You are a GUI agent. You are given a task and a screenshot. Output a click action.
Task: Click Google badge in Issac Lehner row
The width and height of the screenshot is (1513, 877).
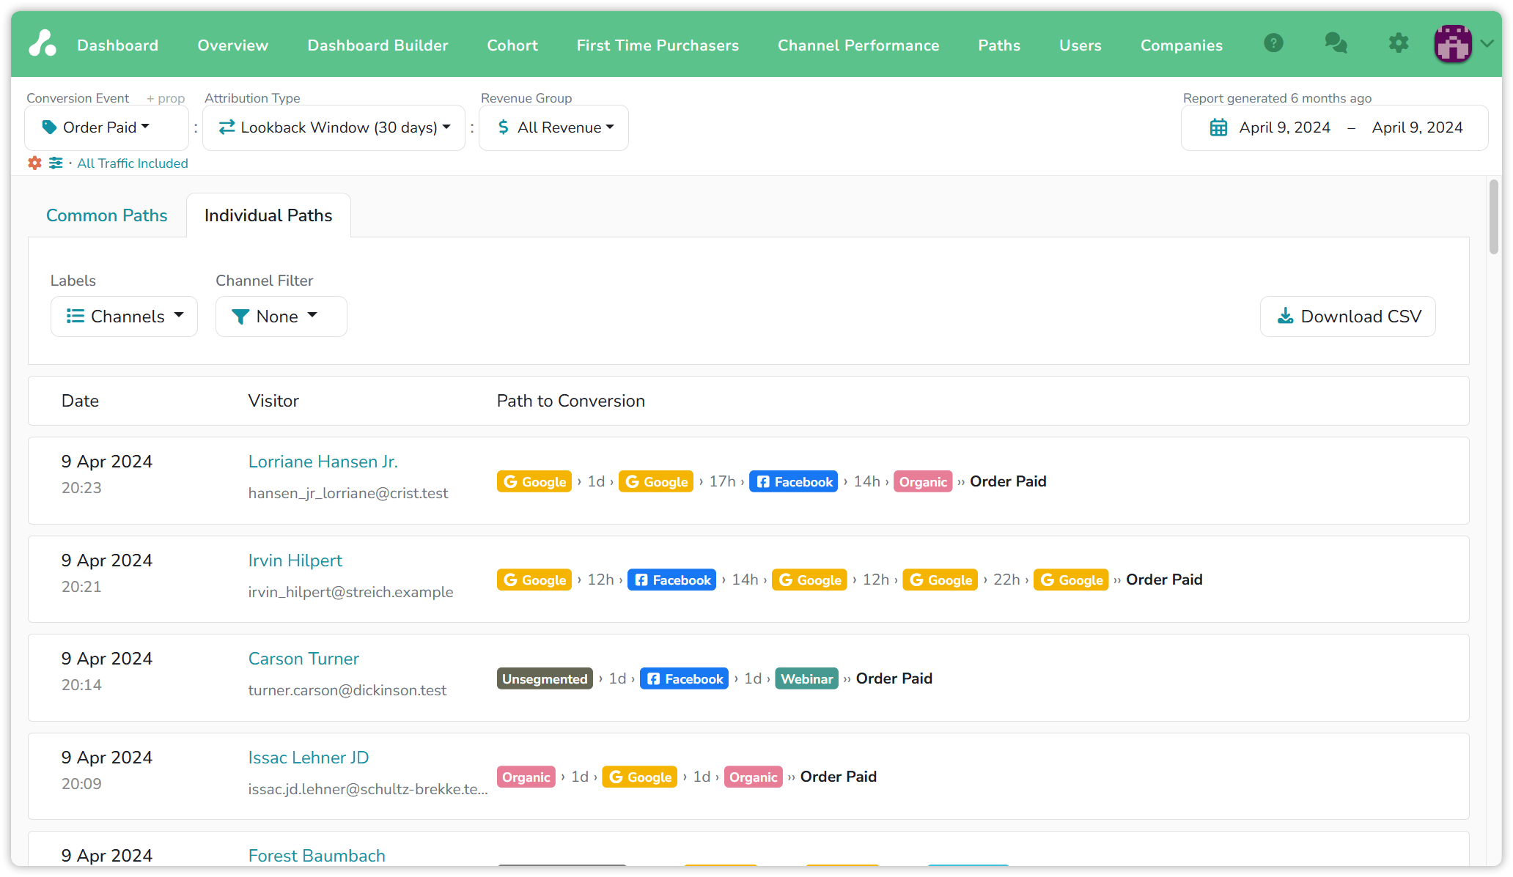pos(639,777)
